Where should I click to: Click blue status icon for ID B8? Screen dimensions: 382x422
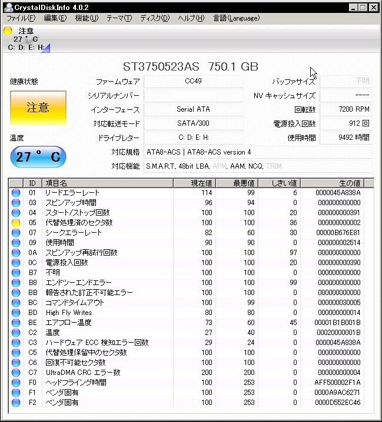[x=16, y=283]
